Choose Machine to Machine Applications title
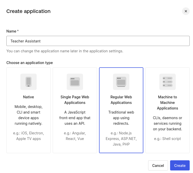Image resolution: width=193 pixels, height=173 pixels. (168, 103)
